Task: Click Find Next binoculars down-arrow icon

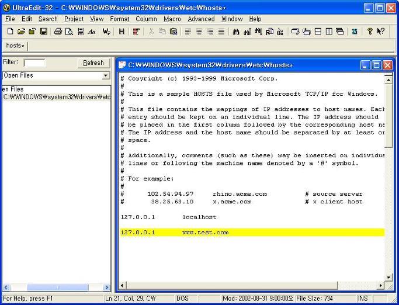Action: pyautogui.click(x=258, y=32)
